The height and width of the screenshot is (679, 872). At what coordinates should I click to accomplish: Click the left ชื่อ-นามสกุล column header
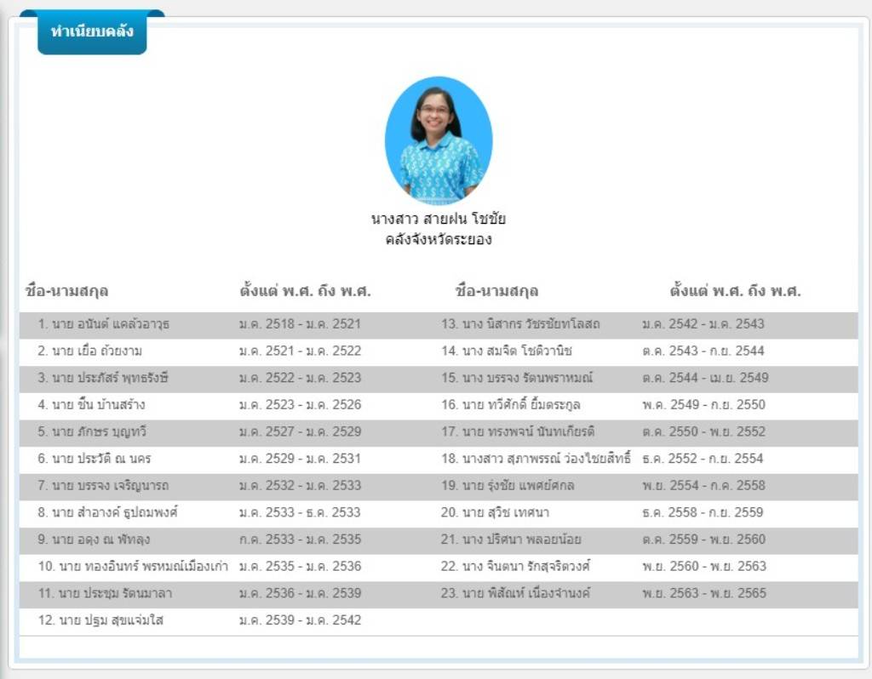[66, 291]
